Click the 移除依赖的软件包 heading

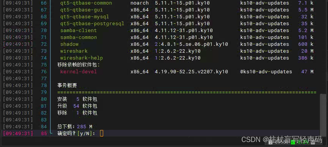(79, 65)
